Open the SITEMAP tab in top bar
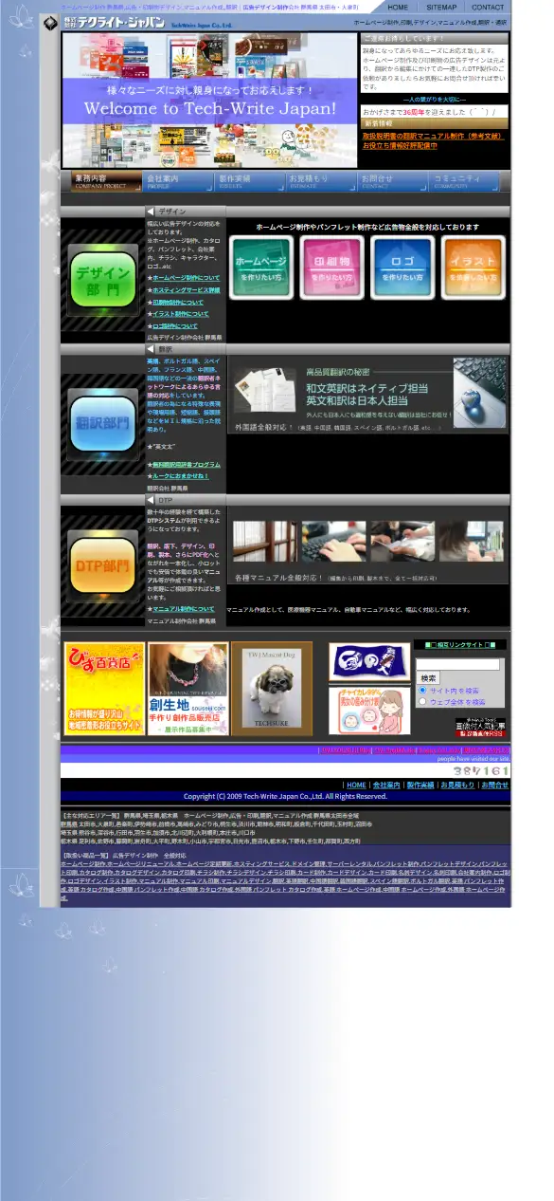Viewport: 554px width, 1201px height. (x=441, y=7)
